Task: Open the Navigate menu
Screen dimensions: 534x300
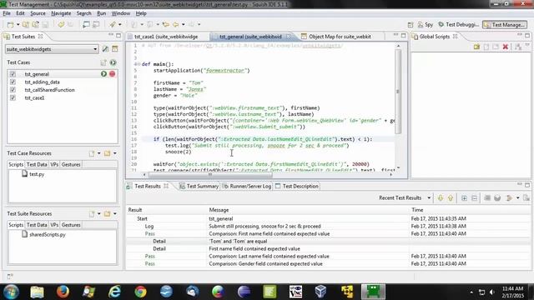Action: click(61, 13)
